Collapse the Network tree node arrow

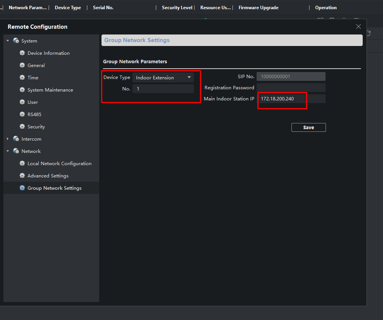coord(8,151)
